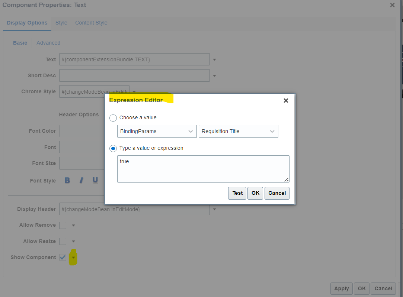
Task: Select the Choose a value radio button
Action: click(113, 118)
